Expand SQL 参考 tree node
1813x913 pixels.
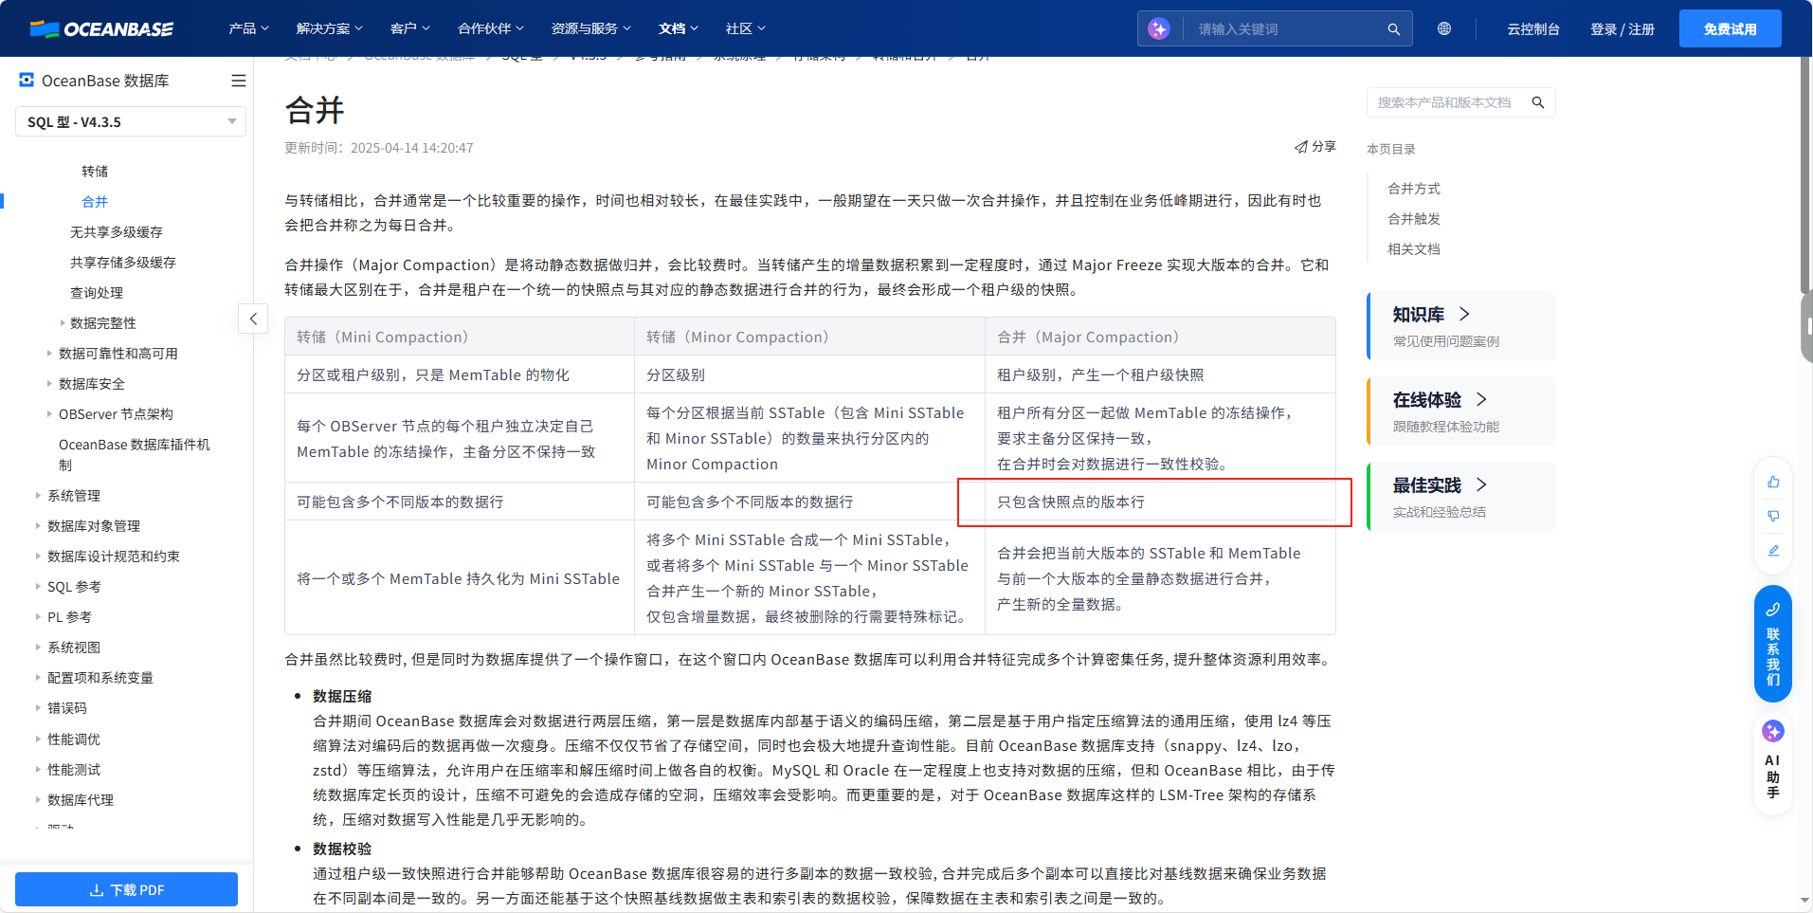(x=38, y=587)
